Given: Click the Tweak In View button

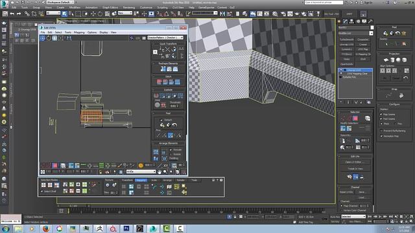Looking at the screenshot, I should point(355,168).
